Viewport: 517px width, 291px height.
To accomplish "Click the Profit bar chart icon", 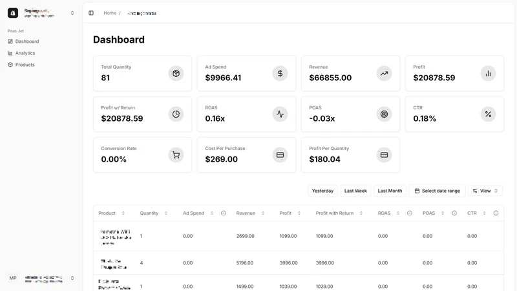I will pos(488,73).
